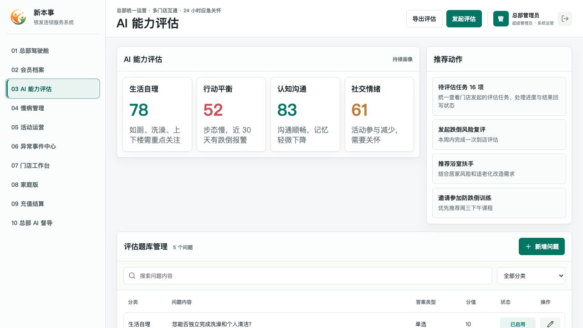Viewport: 583px width, 328px height.
Task: Focus the 搜索问题内容 search field
Action: click(308, 276)
